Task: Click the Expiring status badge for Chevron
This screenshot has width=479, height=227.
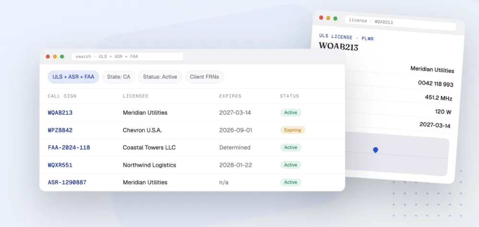Action: point(293,130)
